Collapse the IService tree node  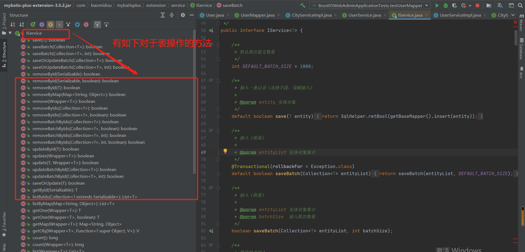(x=10, y=33)
